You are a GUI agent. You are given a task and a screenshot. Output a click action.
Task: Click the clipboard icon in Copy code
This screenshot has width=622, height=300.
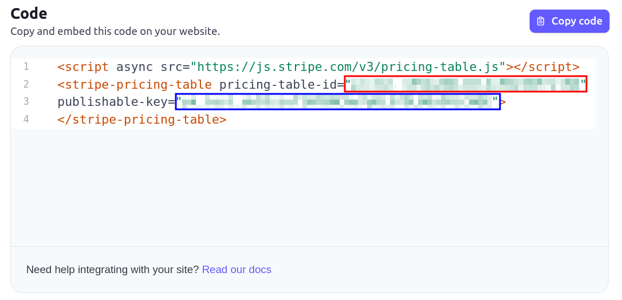pyautogui.click(x=541, y=21)
